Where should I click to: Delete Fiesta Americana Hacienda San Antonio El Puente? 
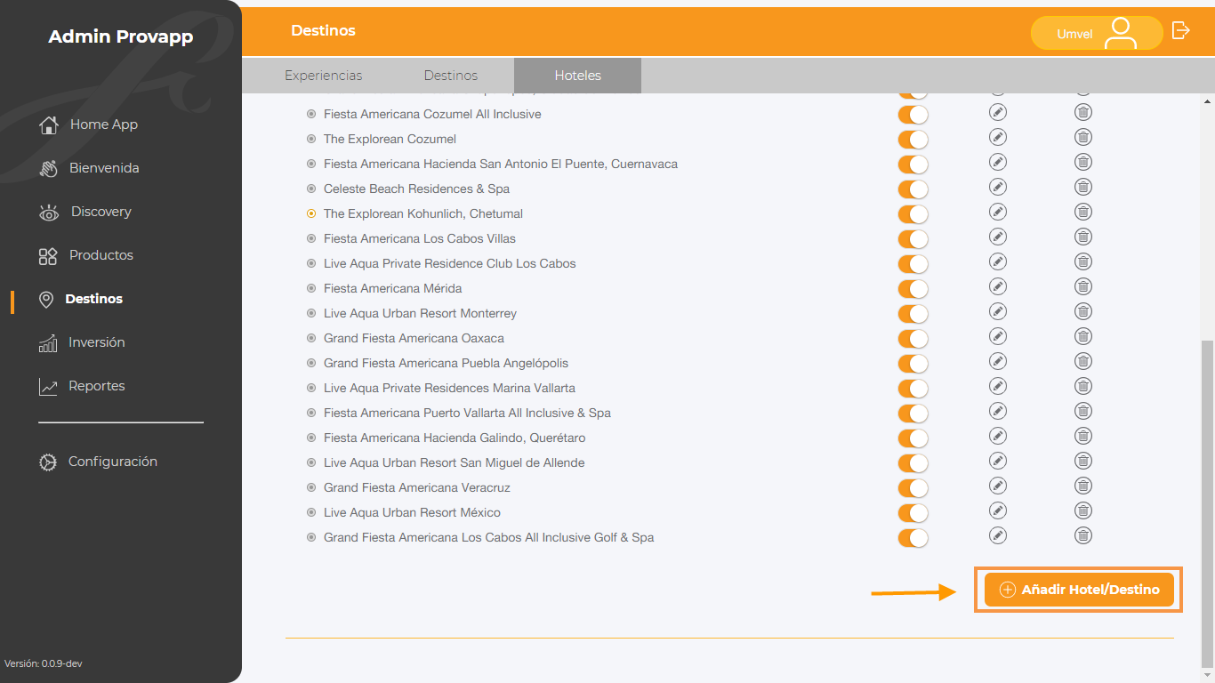[x=1083, y=162]
